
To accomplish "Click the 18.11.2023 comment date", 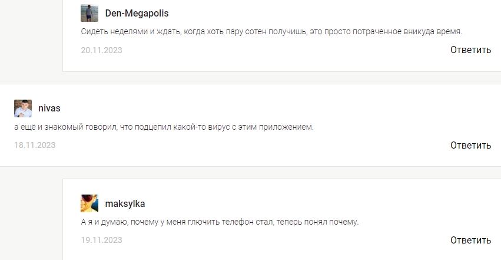I will pyautogui.click(x=35, y=145).
